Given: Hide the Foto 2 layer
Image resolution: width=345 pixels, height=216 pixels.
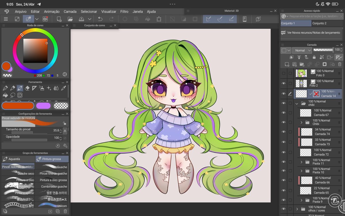Looking at the screenshot, I should pos(283,84).
